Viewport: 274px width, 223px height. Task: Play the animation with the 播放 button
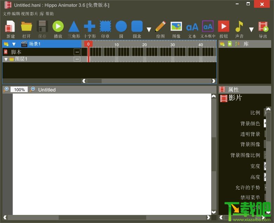[x=58, y=30]
